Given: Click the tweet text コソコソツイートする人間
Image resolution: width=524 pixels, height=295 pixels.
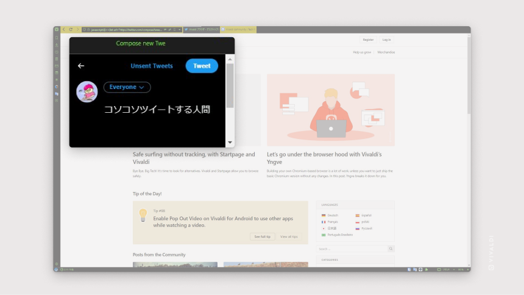Looking at the screenshot, I should click(x=157, y=109).
